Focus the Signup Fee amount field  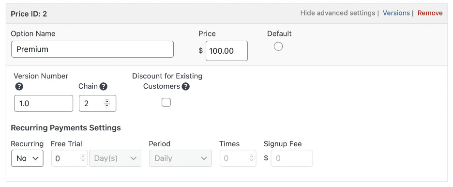292,158
